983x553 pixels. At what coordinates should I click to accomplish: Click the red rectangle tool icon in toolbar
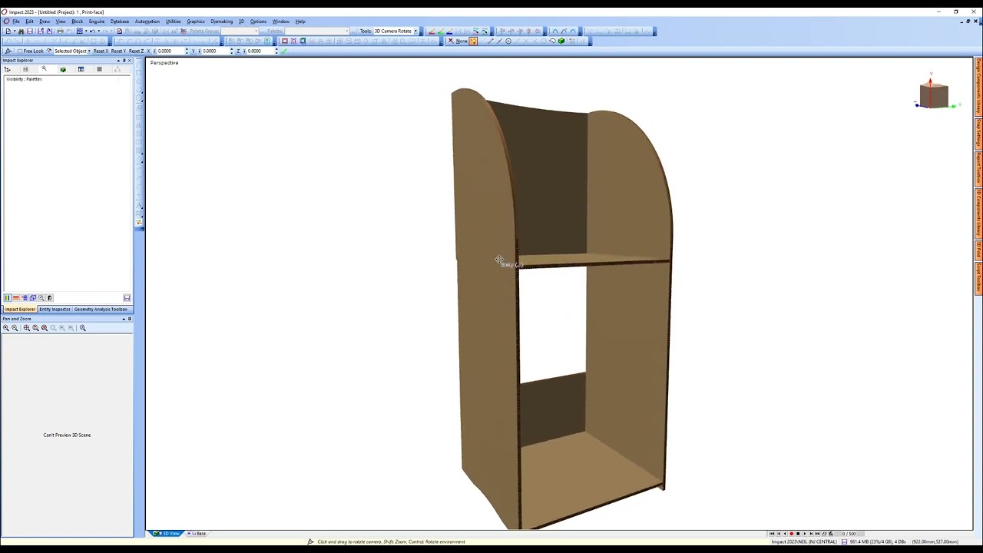[284, 41]
